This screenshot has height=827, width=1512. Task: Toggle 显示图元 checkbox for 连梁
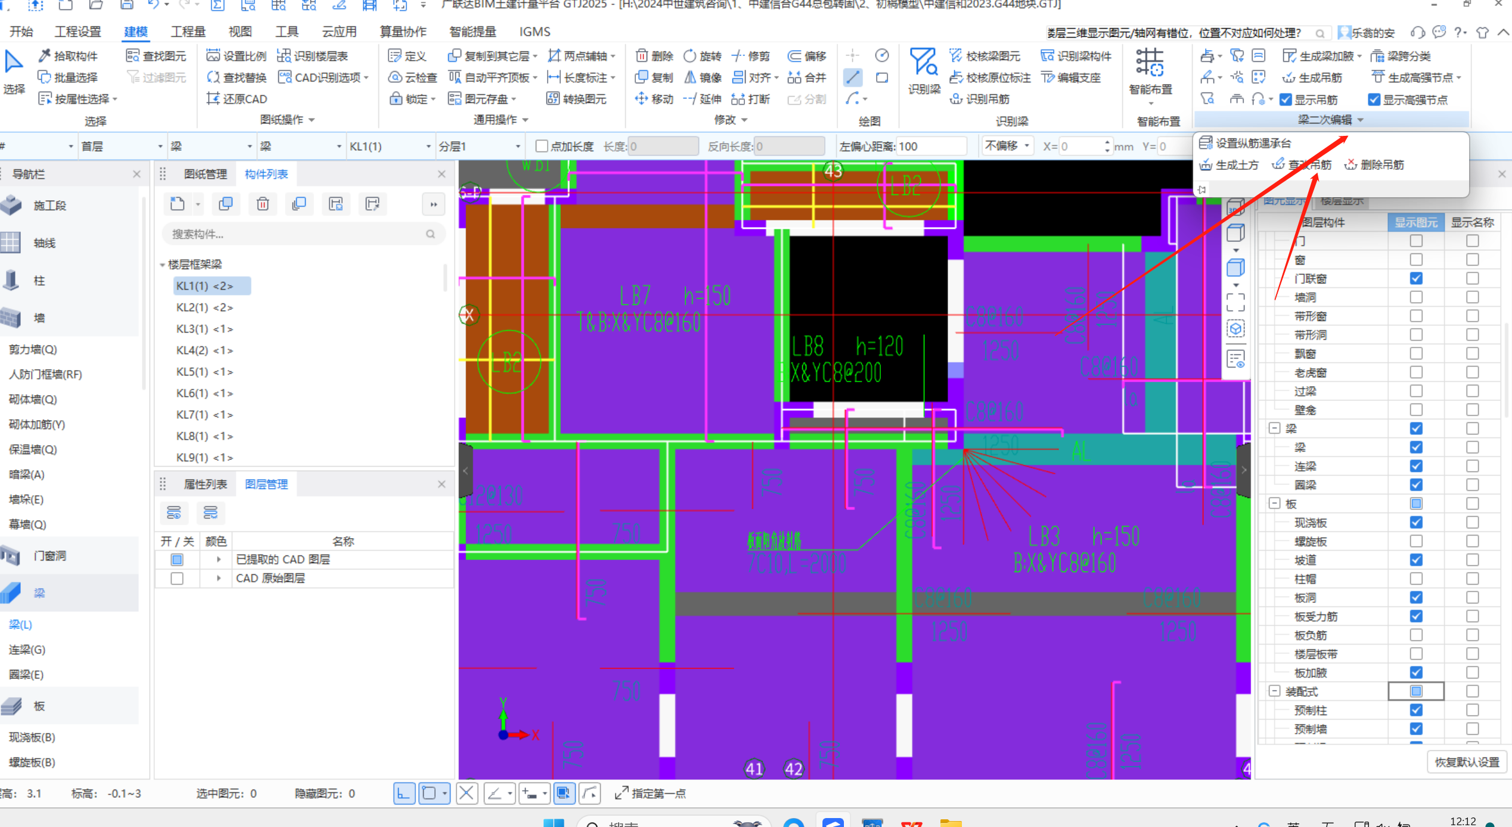[x=1416, y=466]
